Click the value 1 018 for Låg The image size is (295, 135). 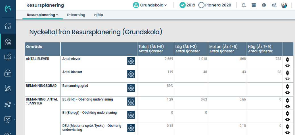[x=203, y=59]
